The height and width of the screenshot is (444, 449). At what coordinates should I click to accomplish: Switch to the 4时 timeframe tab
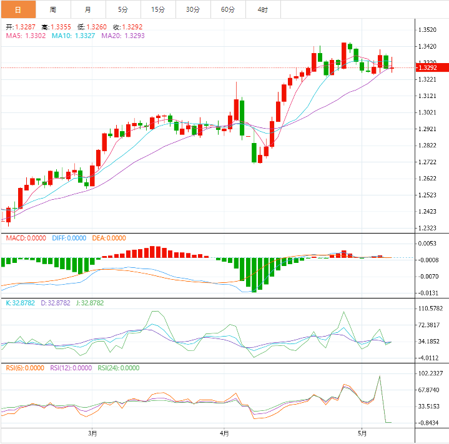263,9
